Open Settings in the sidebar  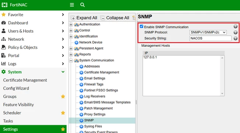coord(33,129)
